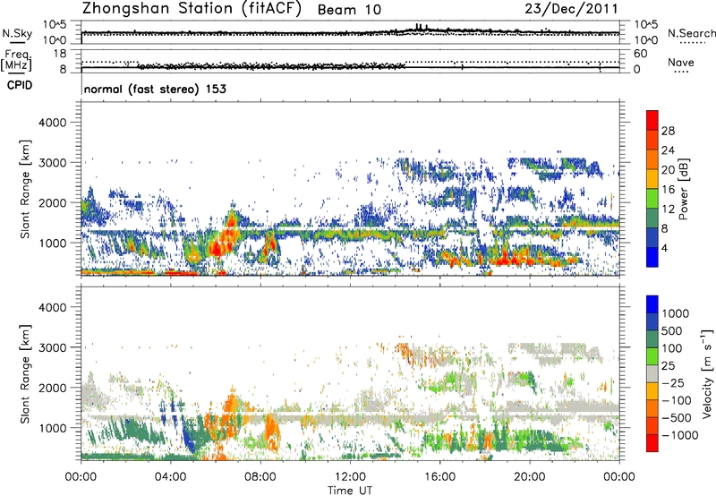Click 2000 on velocity panel range axis
Image resolution: width=716 pixels, height=496 pixels.
click(53, 388)
